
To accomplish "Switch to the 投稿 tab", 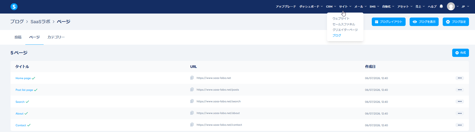I will 18,37.
